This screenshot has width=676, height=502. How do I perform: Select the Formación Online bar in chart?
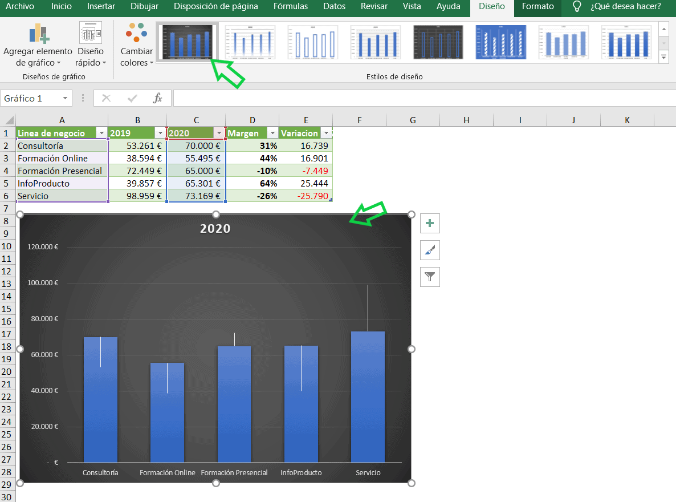(167, 412)
